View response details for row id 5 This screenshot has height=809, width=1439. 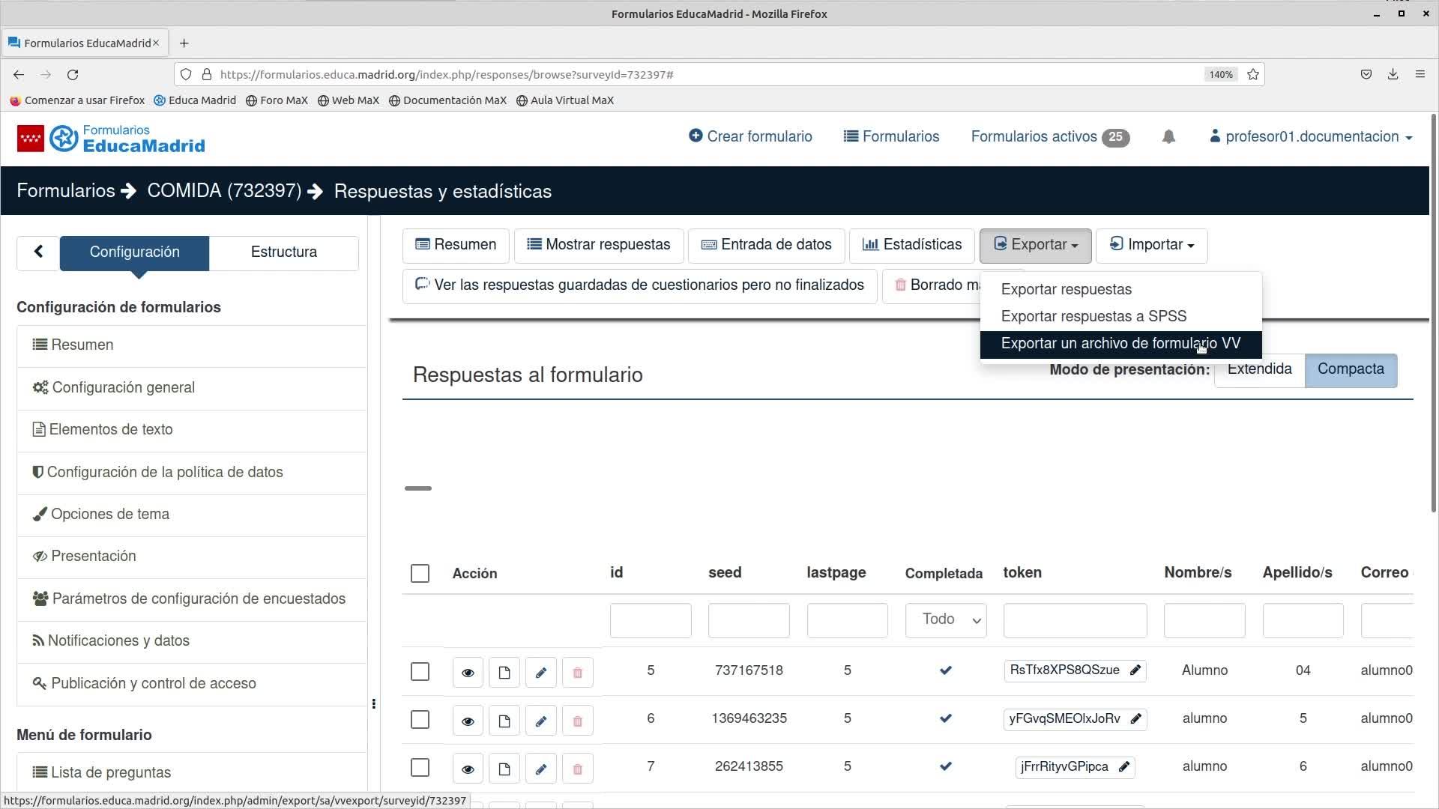coord(468,672)
